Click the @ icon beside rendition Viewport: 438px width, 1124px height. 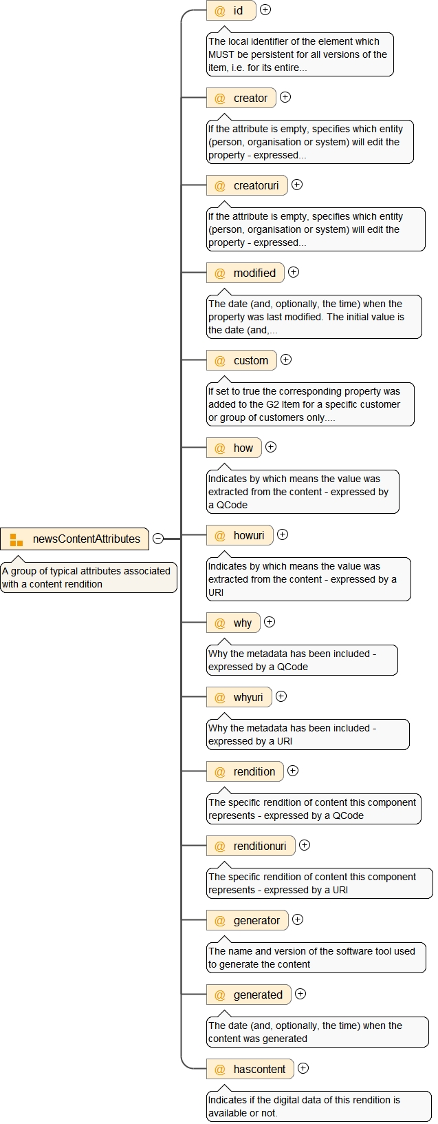(x=220, y=771)
